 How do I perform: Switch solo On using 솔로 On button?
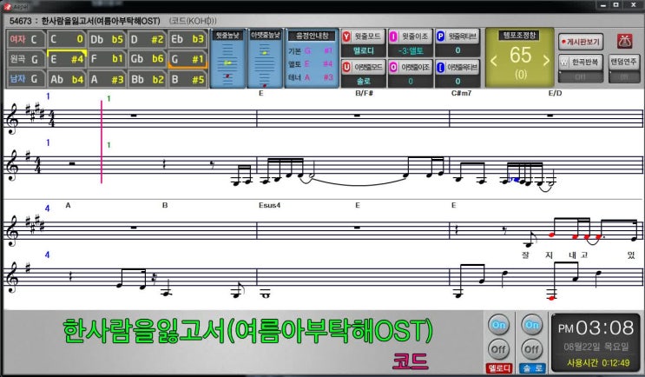coord(529,324)
